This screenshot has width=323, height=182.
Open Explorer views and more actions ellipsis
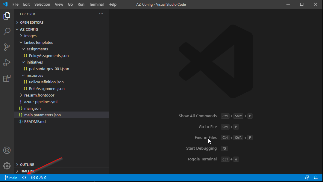pos(101,14)
